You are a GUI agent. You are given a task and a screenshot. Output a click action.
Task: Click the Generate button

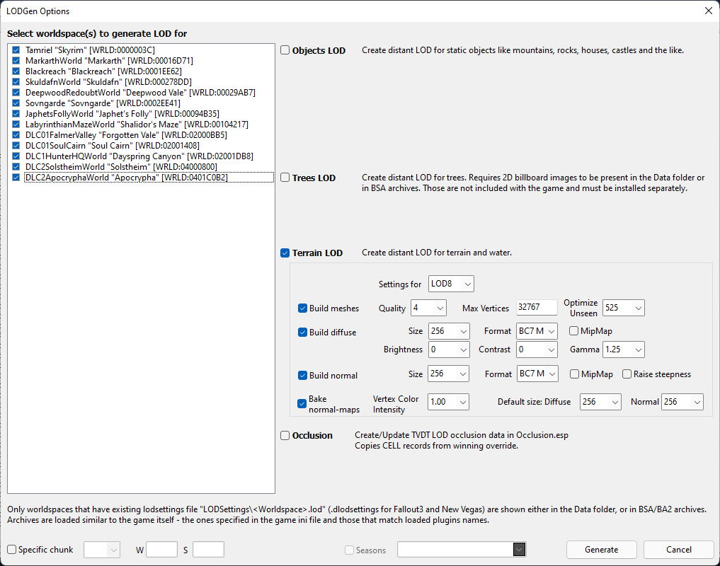click(x=602, y=550)
